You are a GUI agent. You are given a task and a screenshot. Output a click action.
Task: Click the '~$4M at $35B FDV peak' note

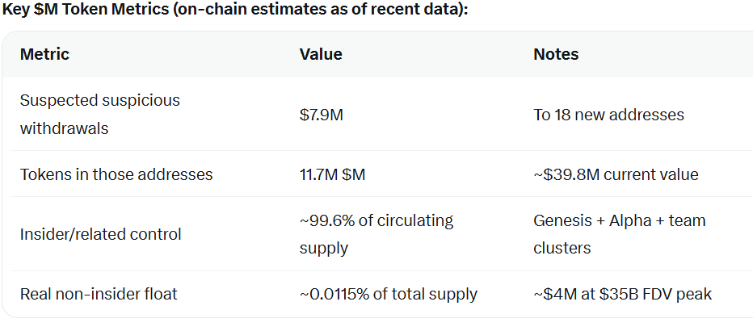click(622, 294)
